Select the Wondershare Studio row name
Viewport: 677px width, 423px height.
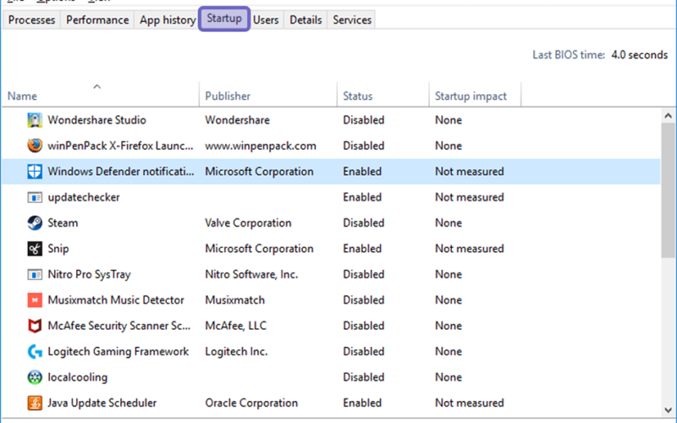(x=96, y=120)
